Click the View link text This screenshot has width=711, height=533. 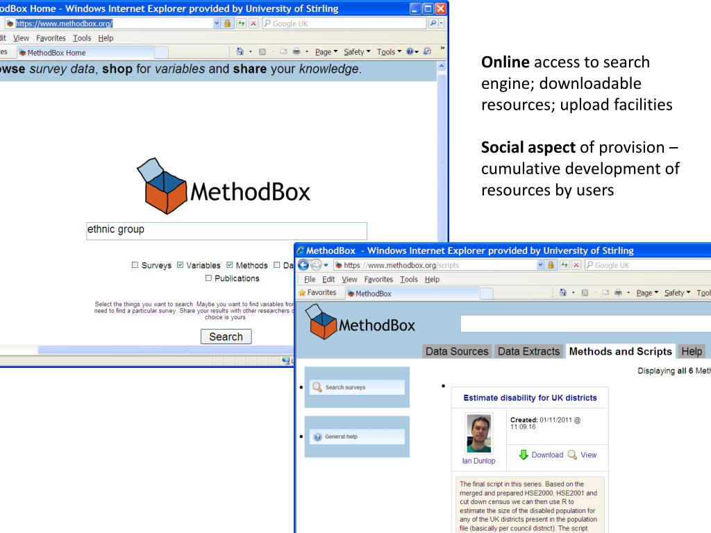(x=589, y=455)
